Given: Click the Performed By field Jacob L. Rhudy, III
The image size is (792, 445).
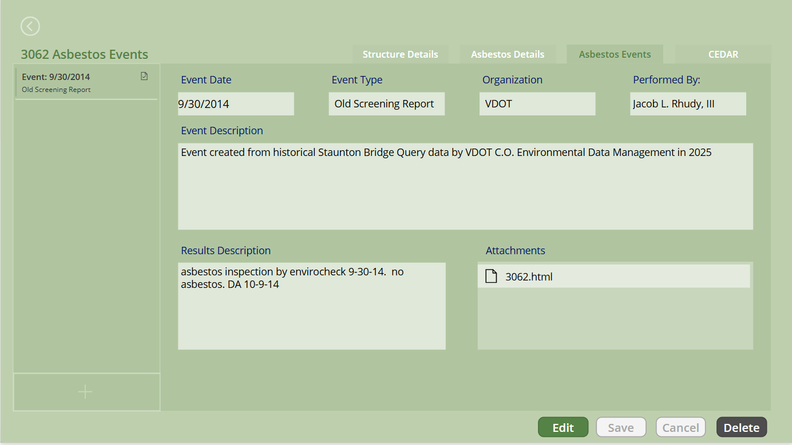Looking at the screenshot, I should (688, 104).
